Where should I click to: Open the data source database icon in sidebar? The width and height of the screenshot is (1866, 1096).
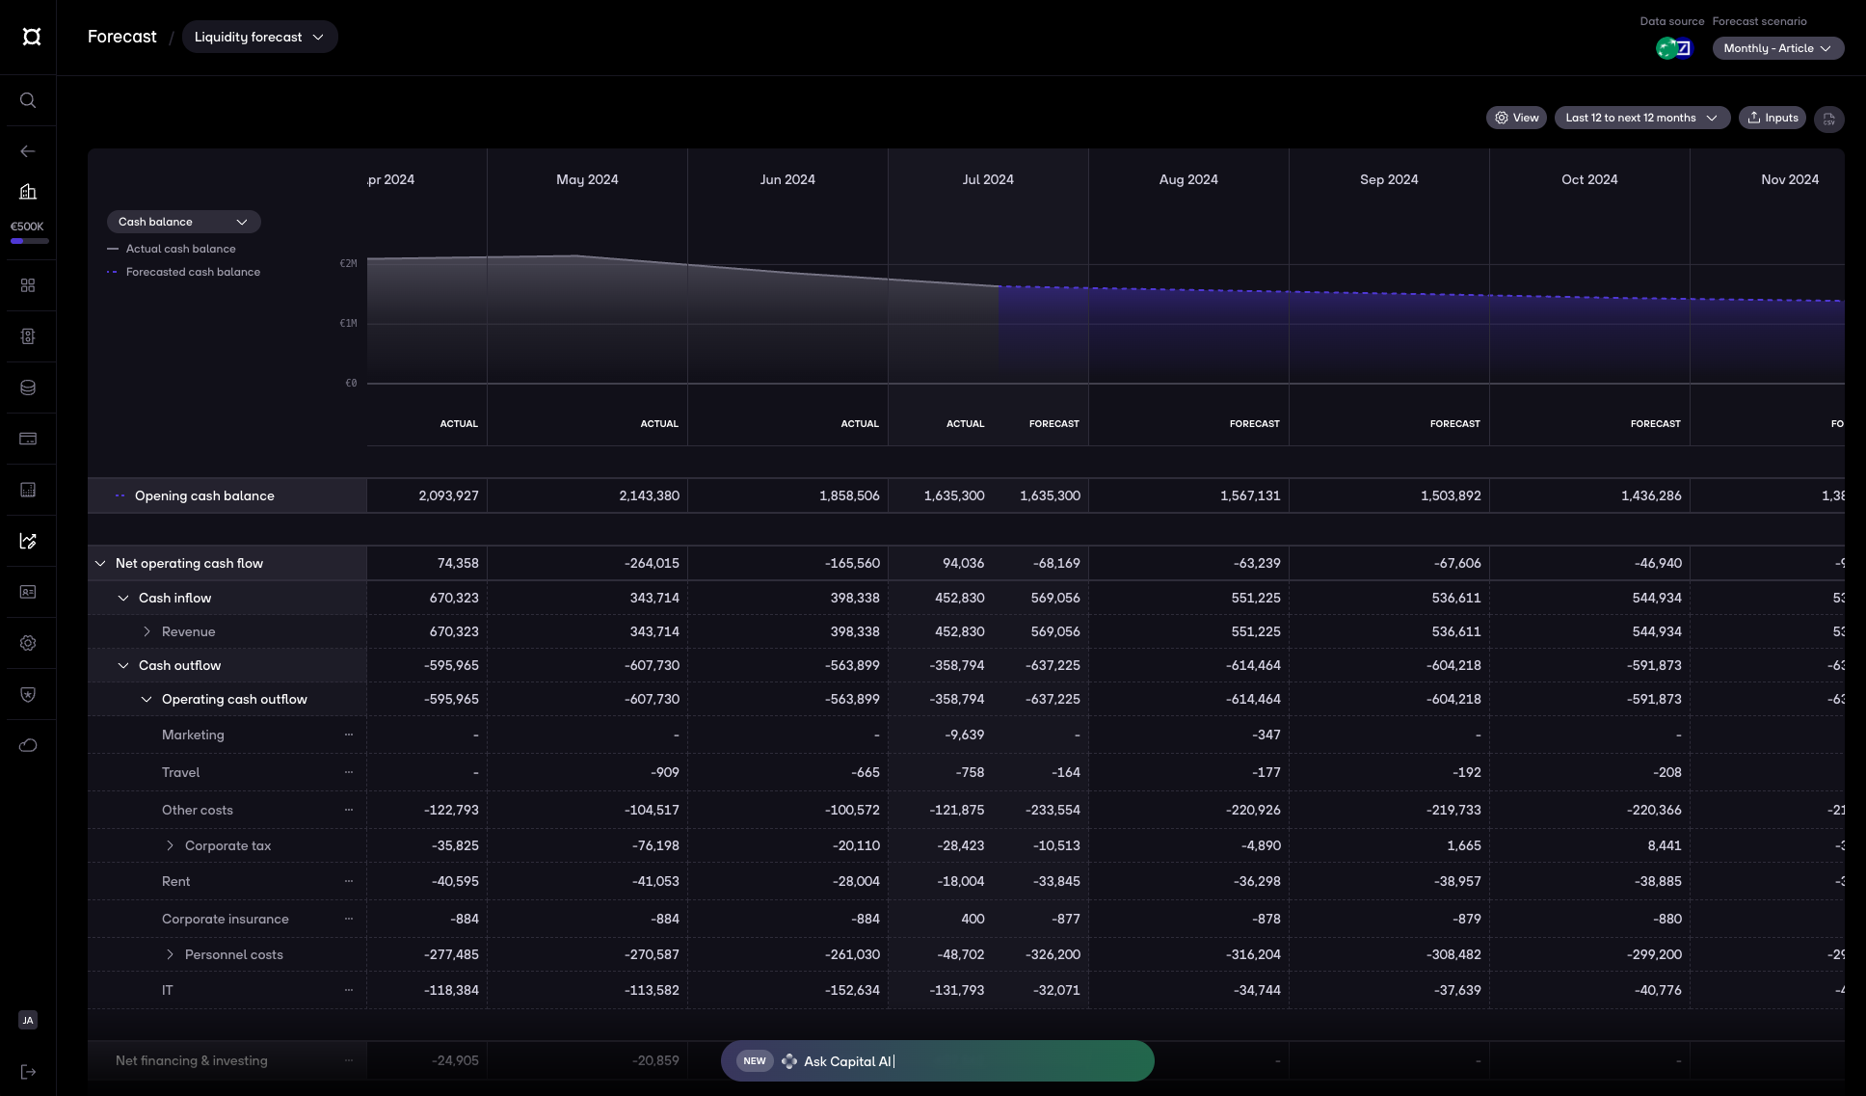pyautogui.click(x=28, y=388)
